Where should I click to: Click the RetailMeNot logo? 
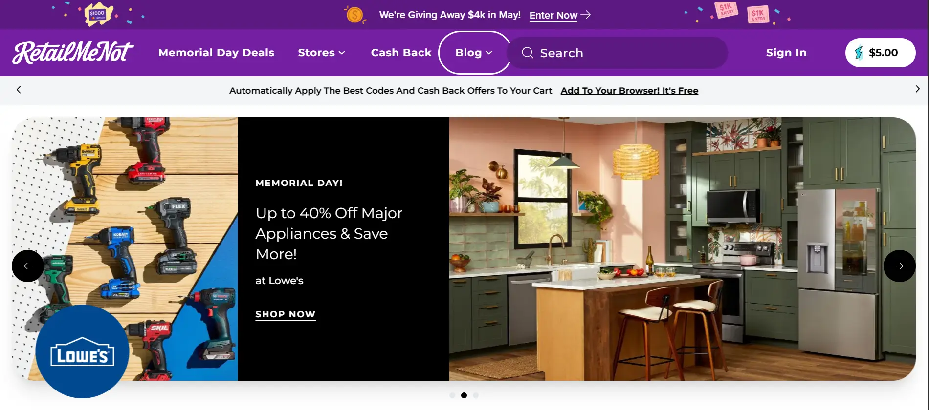73,53
